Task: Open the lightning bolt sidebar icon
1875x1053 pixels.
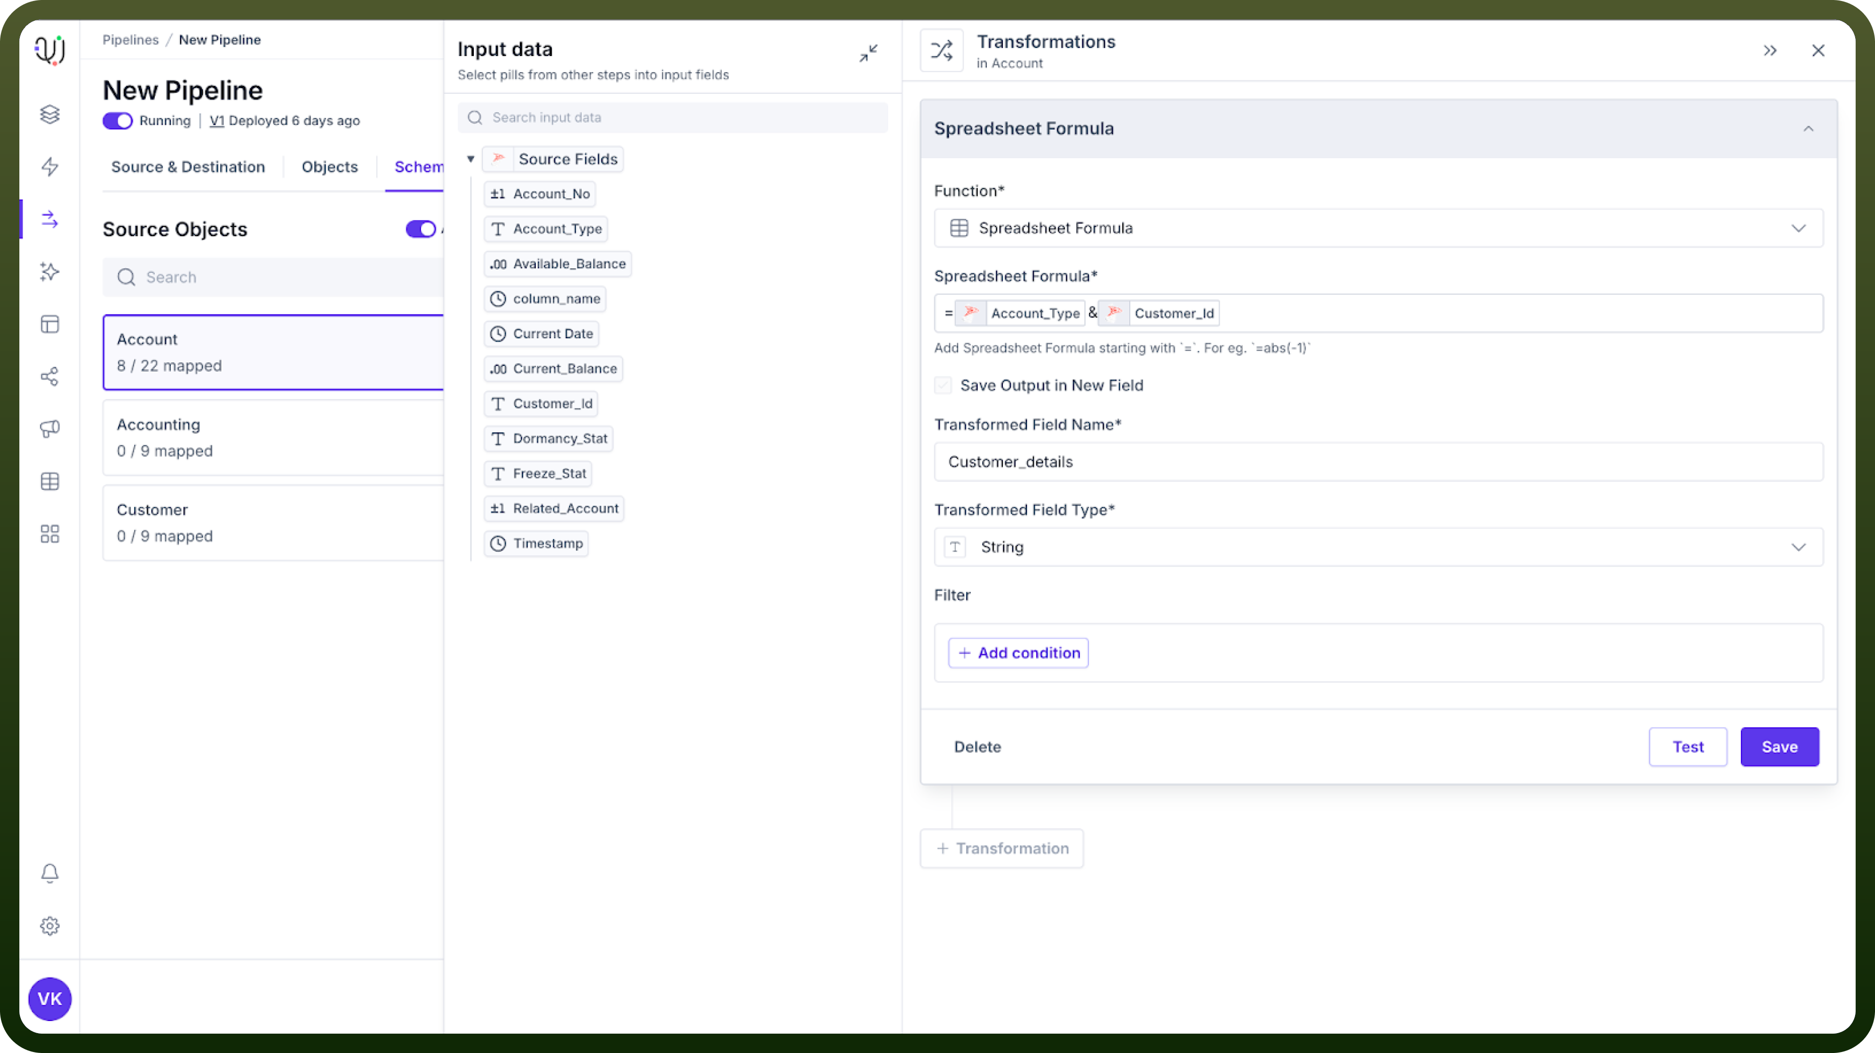Action: pyautogui.click(x=49, y=166)
